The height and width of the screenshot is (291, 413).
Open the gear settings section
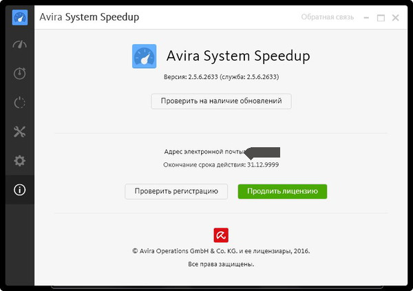(x=19, y=161)
